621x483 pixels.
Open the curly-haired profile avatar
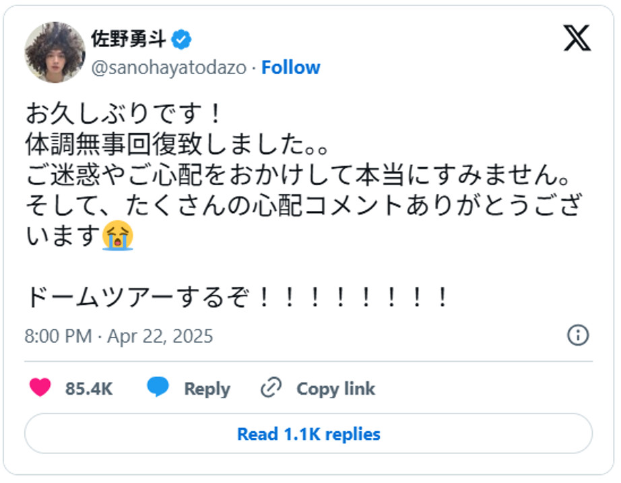click(55, 53)
